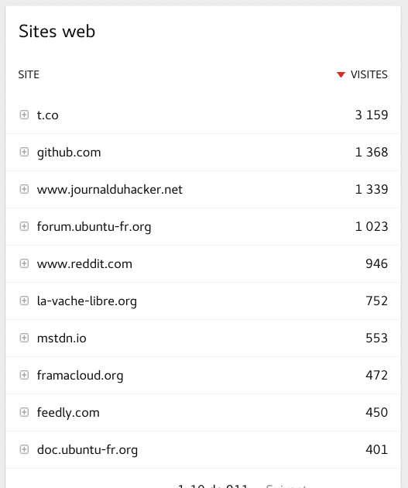Viewport: 408px width, 488px height.
Task: Click the Sites web widget title
Action: pyautogui.click(x=57, y=32)
